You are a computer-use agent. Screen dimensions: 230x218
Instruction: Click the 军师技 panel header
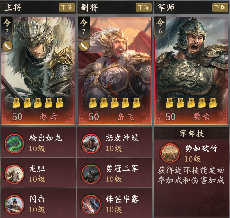pyautogui.click(x=191, y=134)
